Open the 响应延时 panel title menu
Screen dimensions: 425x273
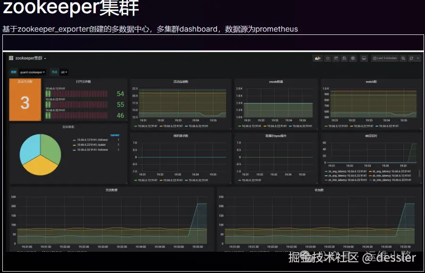click(x=371, y=136)
